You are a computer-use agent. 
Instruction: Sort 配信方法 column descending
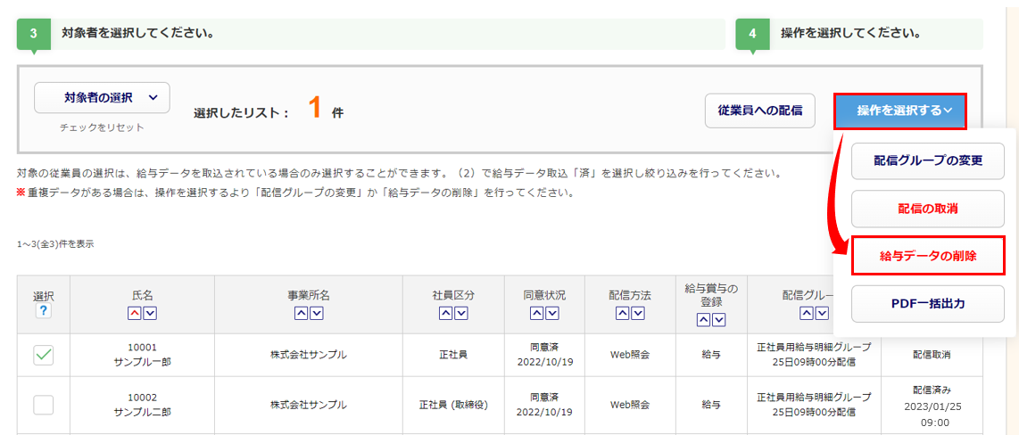click(637, 314)
